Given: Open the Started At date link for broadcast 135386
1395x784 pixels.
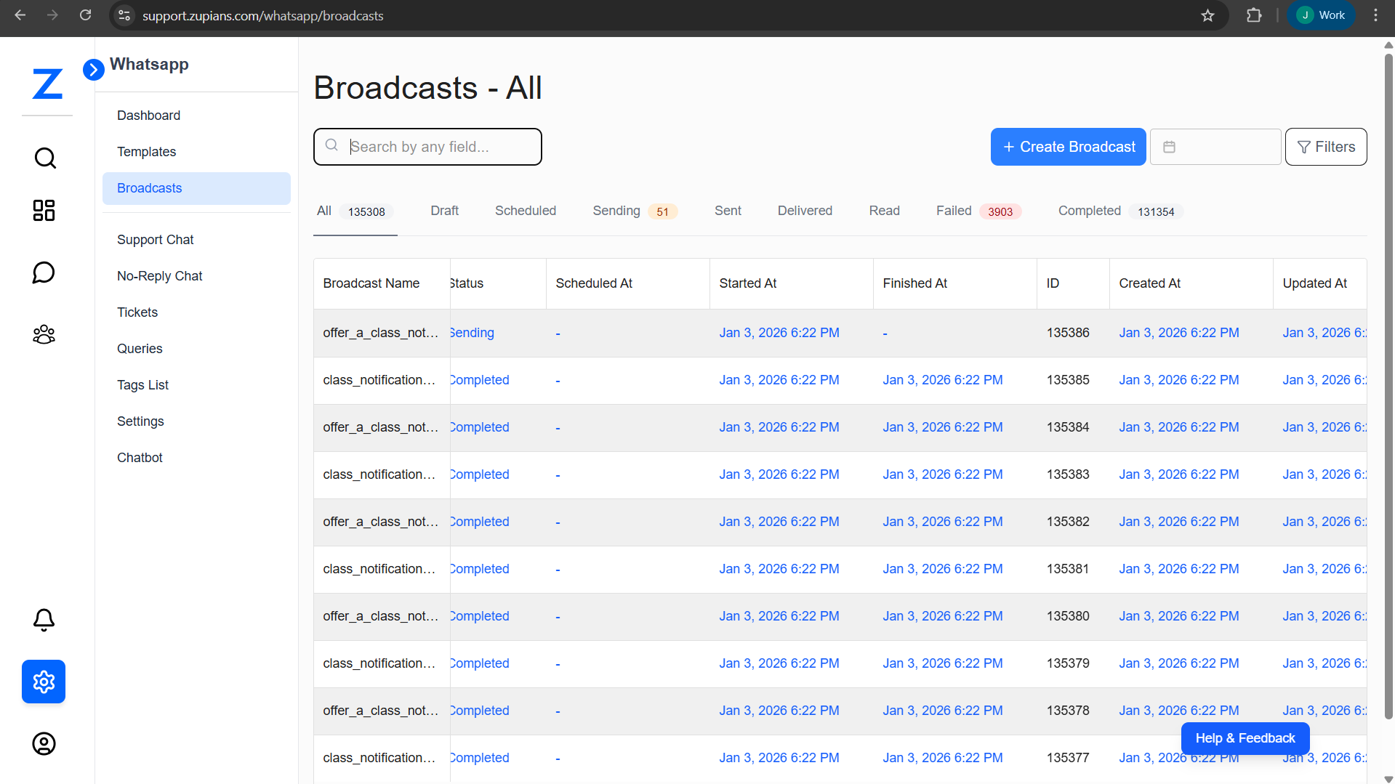Looking at the screenshot, I should click(x=779, y=332).
